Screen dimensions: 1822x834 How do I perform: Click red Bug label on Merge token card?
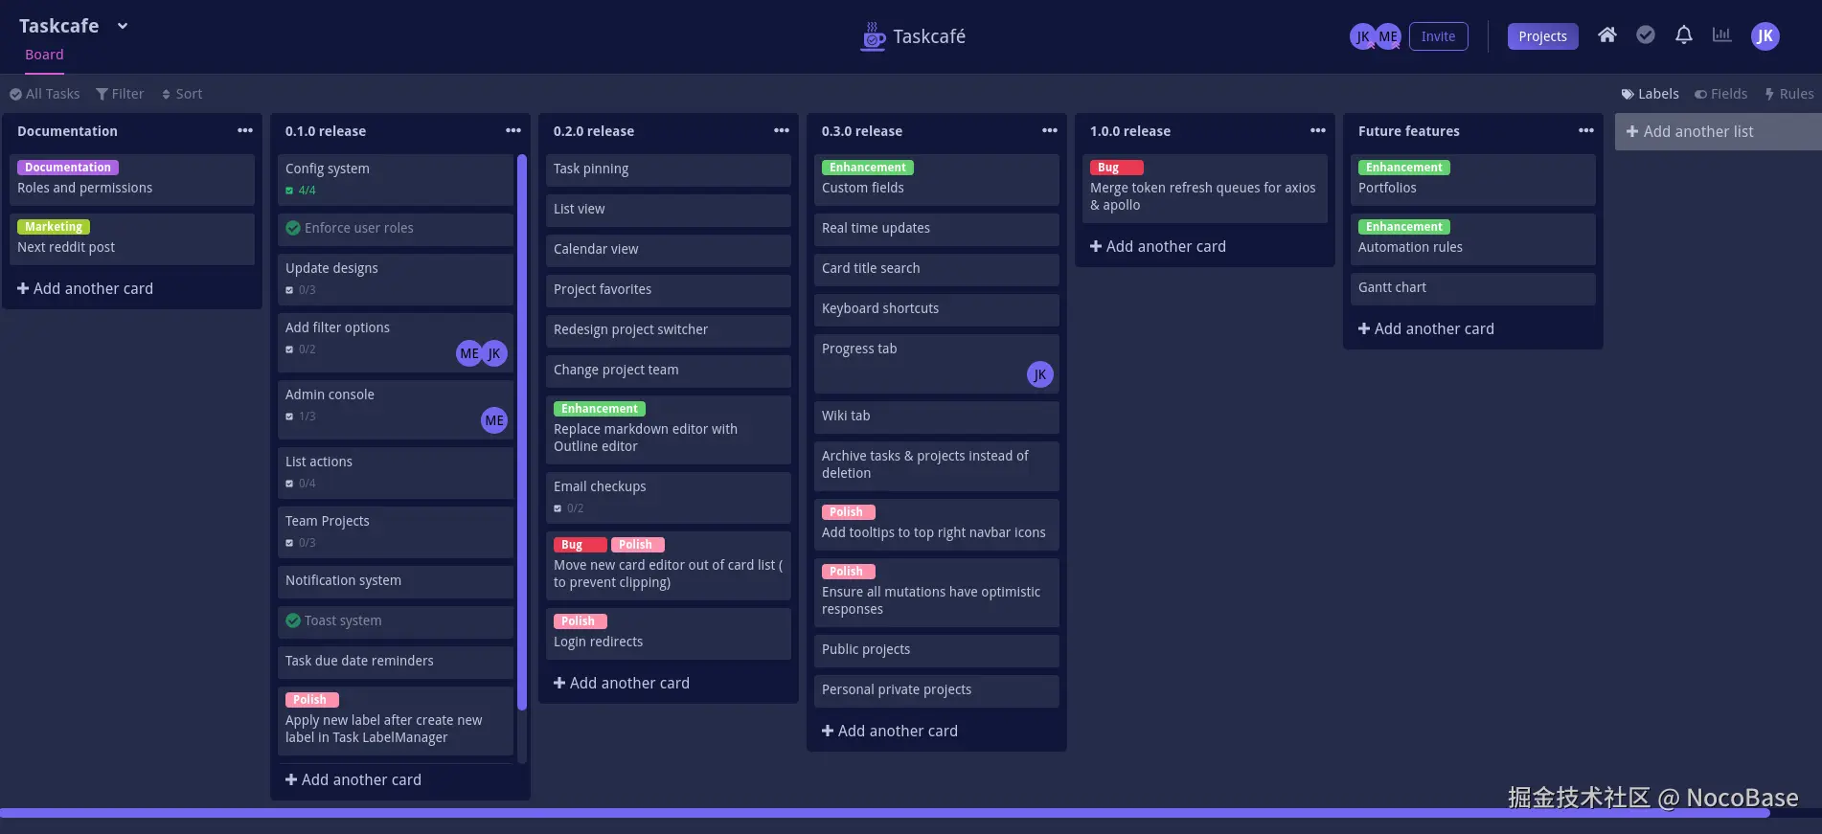tap(1116, 168)
